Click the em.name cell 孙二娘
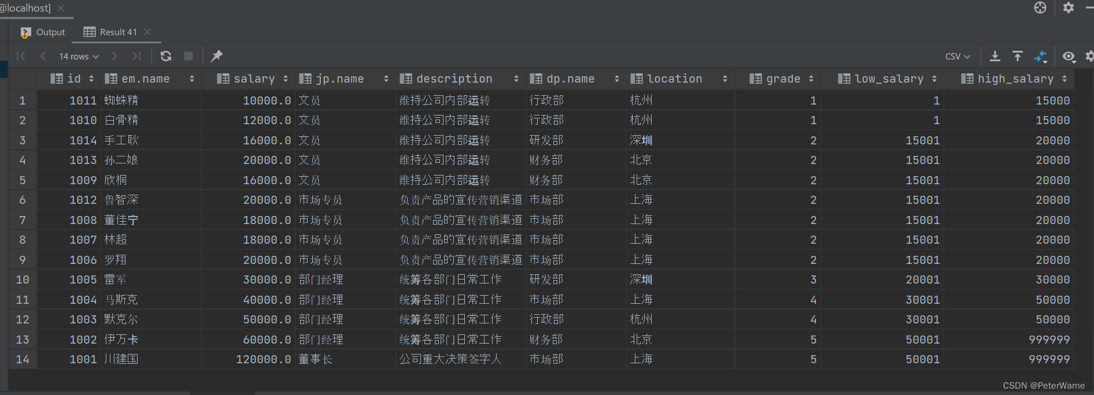The width and height of the screenshot is (1094, 395). (151, 160)
